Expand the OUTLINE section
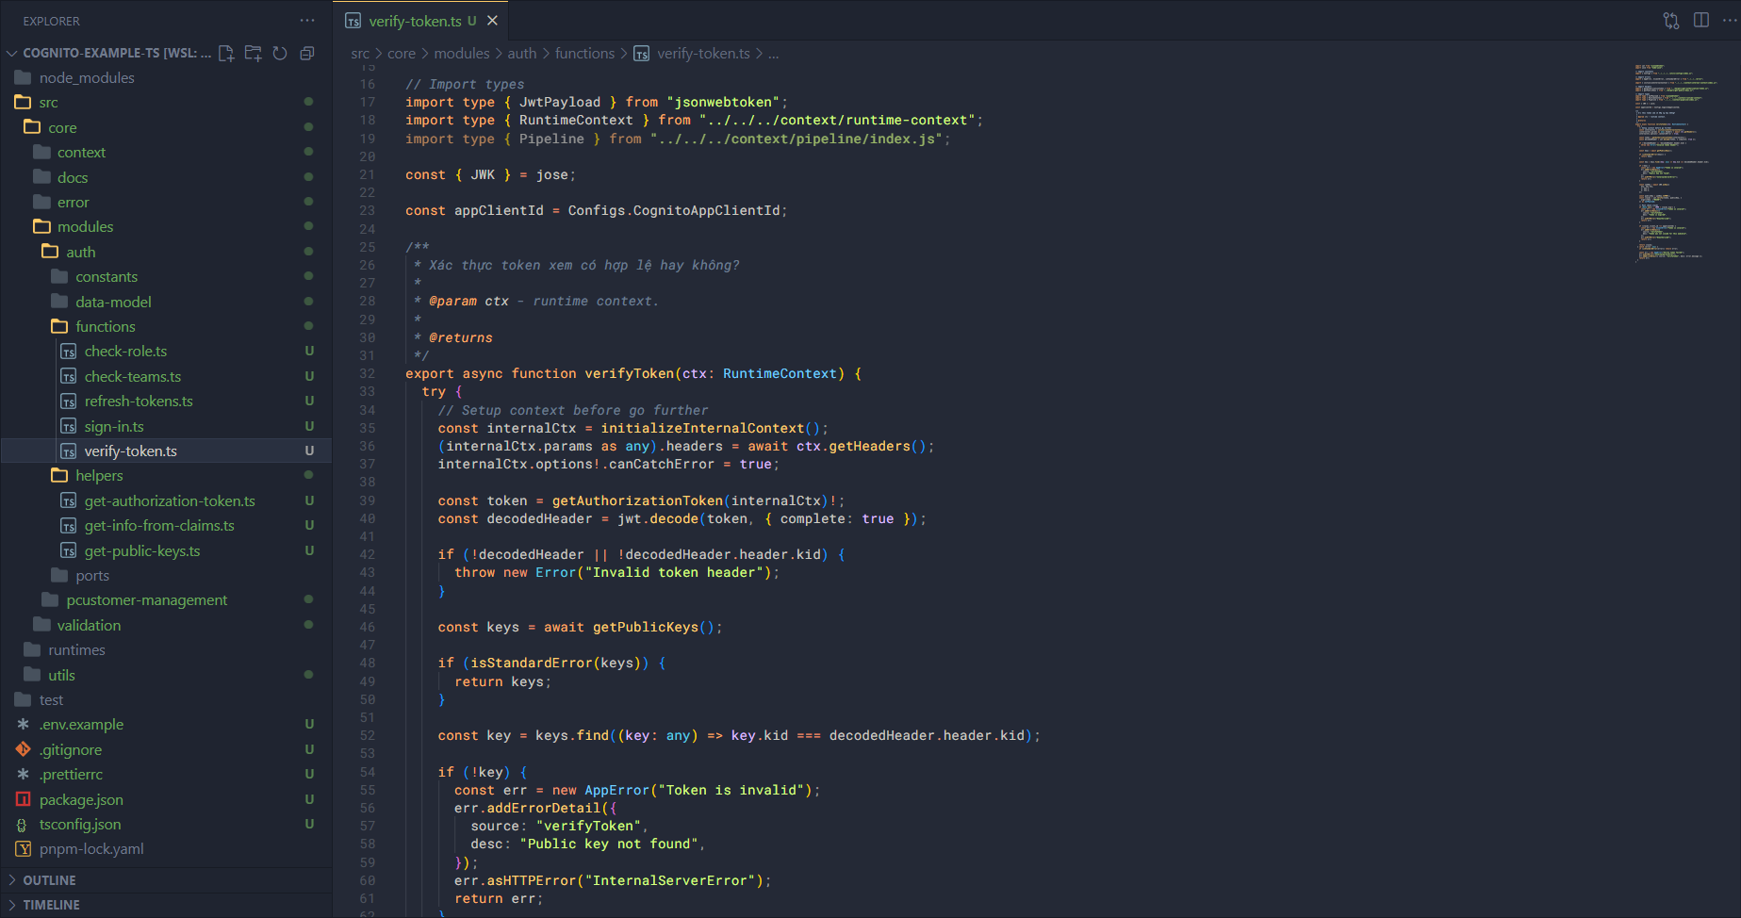Screen dimensions: 1741x918 click(x=49, y=880)
